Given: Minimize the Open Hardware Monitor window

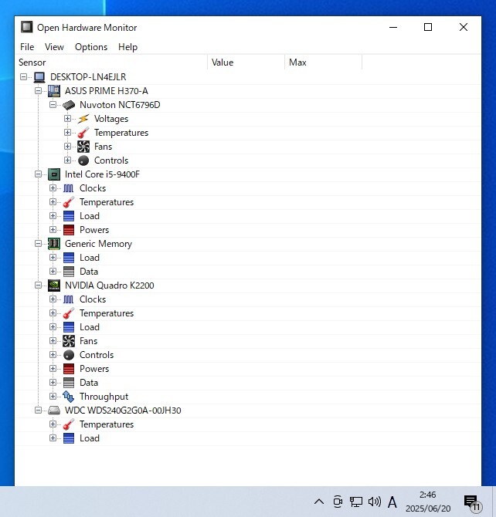Looking at the screenshot, I should click(x=393, y=27).
